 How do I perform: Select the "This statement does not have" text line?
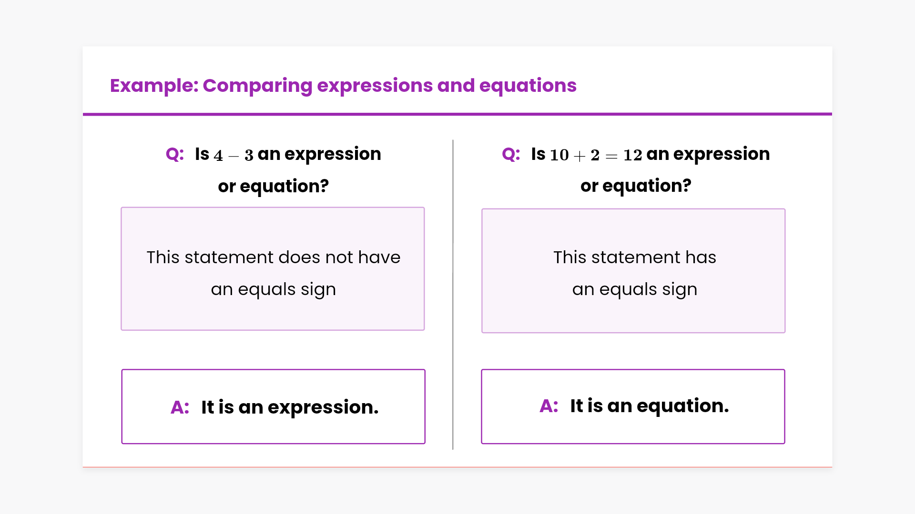tap(273, 257)
